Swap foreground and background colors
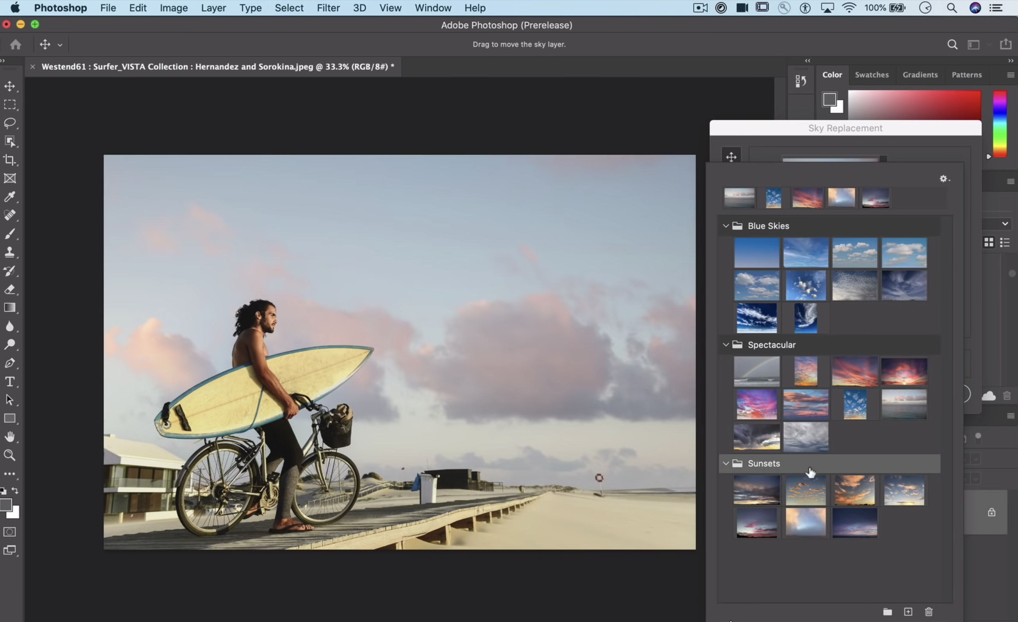 click(15, 491)
